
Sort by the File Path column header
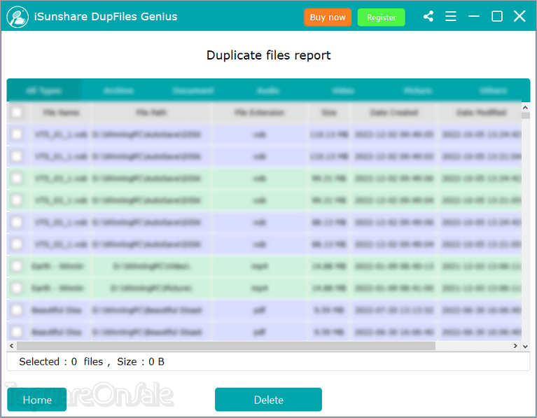[151, 113]
